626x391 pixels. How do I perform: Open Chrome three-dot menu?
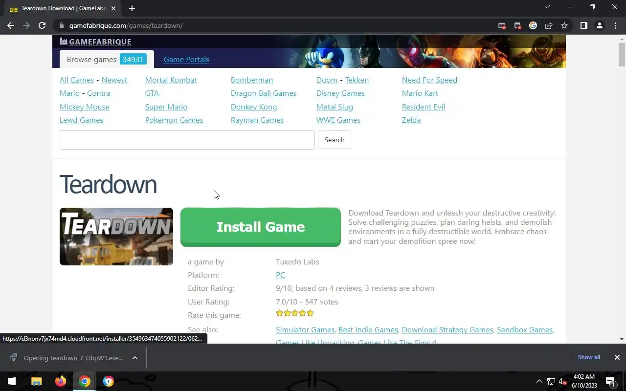click(x=615, y=25)
